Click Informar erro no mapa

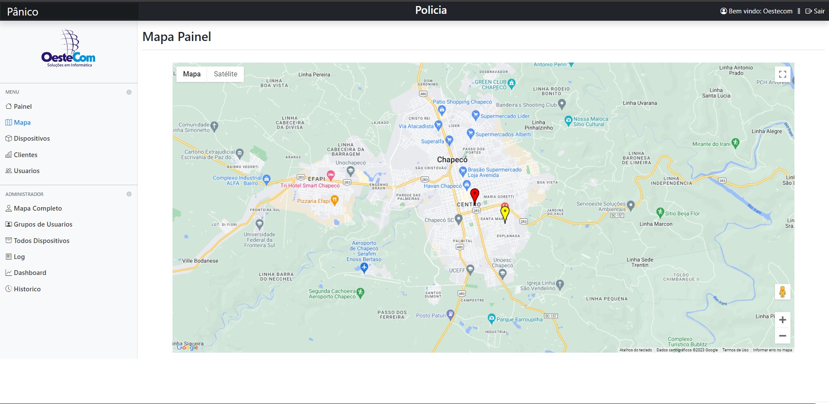click(772, 350)
